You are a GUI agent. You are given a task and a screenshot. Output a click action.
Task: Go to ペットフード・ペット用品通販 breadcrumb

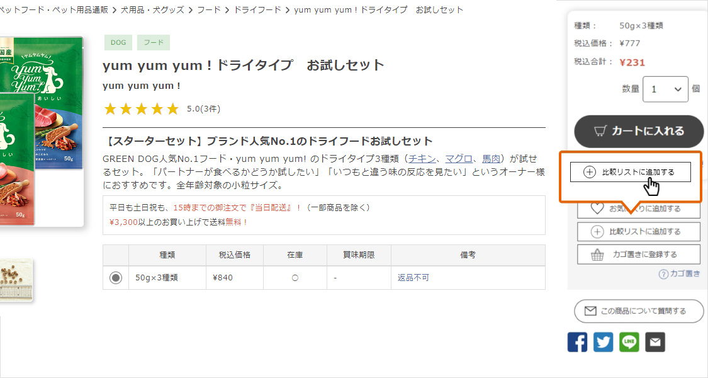click(x=53, y=10)
